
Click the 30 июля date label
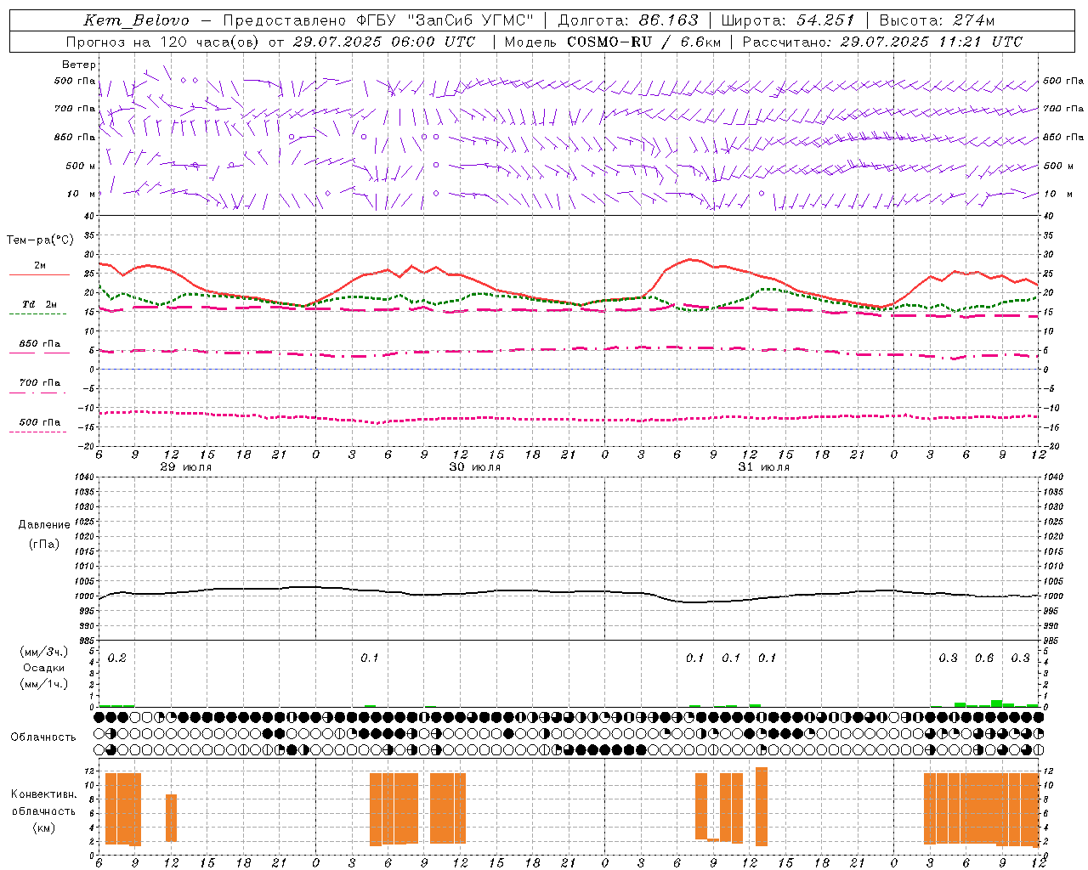475,467
